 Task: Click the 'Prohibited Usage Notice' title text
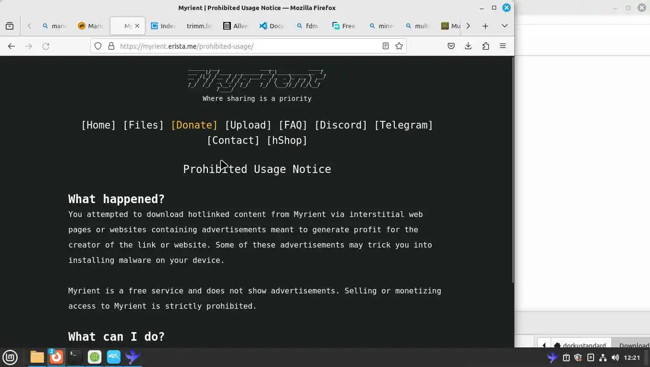(257, 169)
